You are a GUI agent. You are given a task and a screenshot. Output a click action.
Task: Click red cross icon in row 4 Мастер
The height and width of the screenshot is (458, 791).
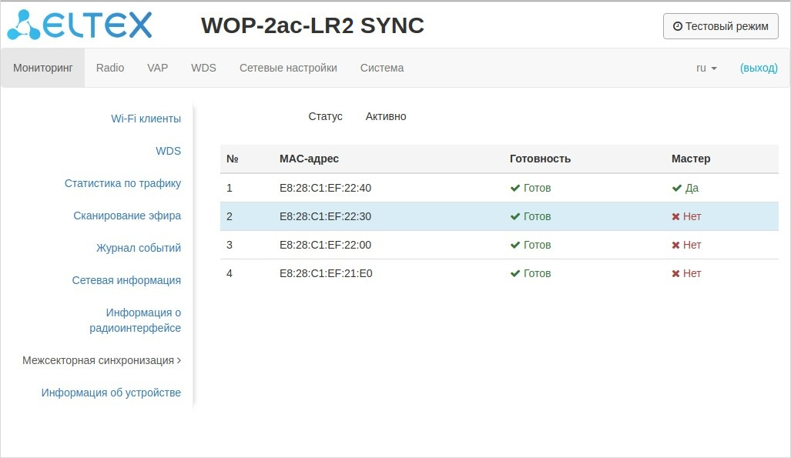(x=676, y=273)
